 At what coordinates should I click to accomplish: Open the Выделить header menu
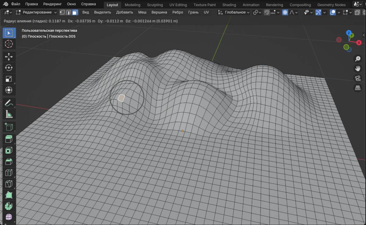[x=102, y=12]
